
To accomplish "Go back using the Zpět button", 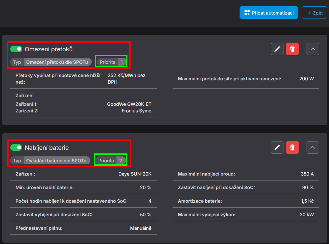I will (x=314, y=13).
